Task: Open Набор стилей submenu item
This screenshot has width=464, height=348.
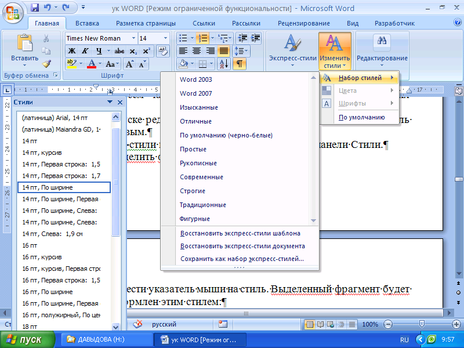Action: (359, 78)
